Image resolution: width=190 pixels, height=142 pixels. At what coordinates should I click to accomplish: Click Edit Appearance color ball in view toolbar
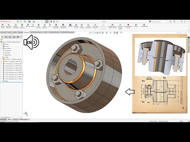114,33
